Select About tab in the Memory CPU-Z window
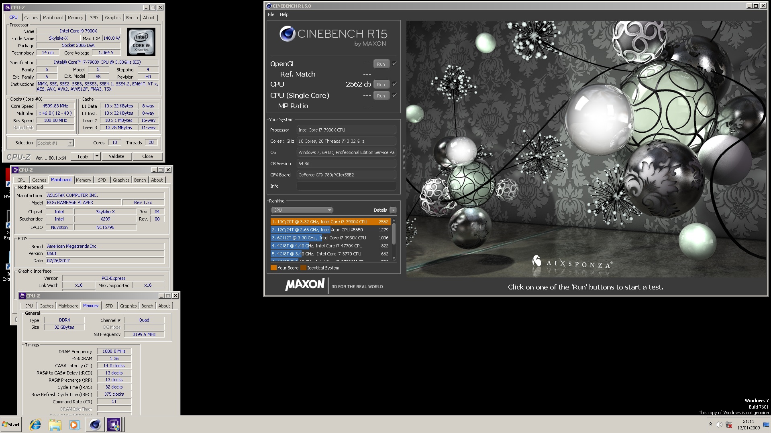 click(x=164, y=306)
